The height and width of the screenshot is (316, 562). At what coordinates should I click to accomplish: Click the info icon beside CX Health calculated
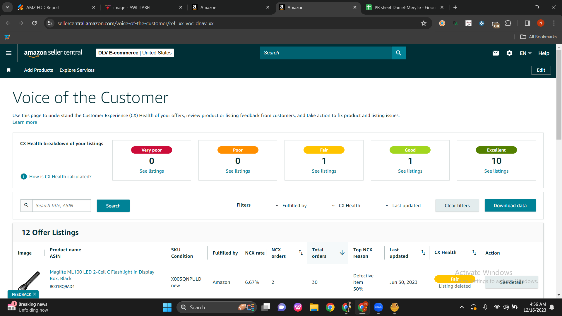click(24, 176)
